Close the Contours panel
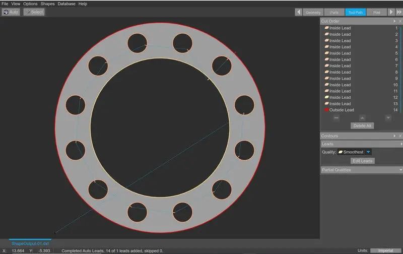This screenshot has width=403, height=254. click(x=400, y=136)
